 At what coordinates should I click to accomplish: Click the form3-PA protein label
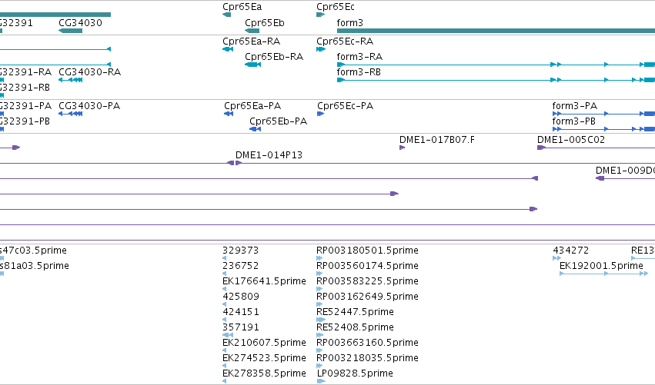click(x=575, y=106)
